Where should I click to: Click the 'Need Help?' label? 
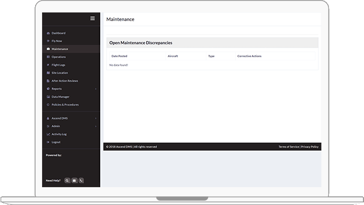[x=53, y=180]
